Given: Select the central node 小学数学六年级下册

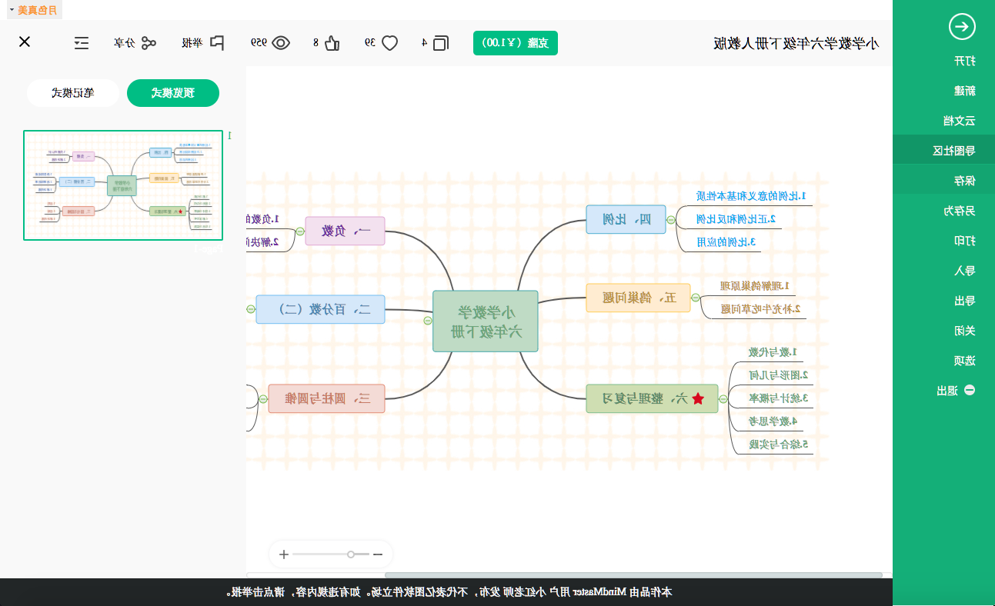Looking at the screenshot, I should click(x=486, y=321).
